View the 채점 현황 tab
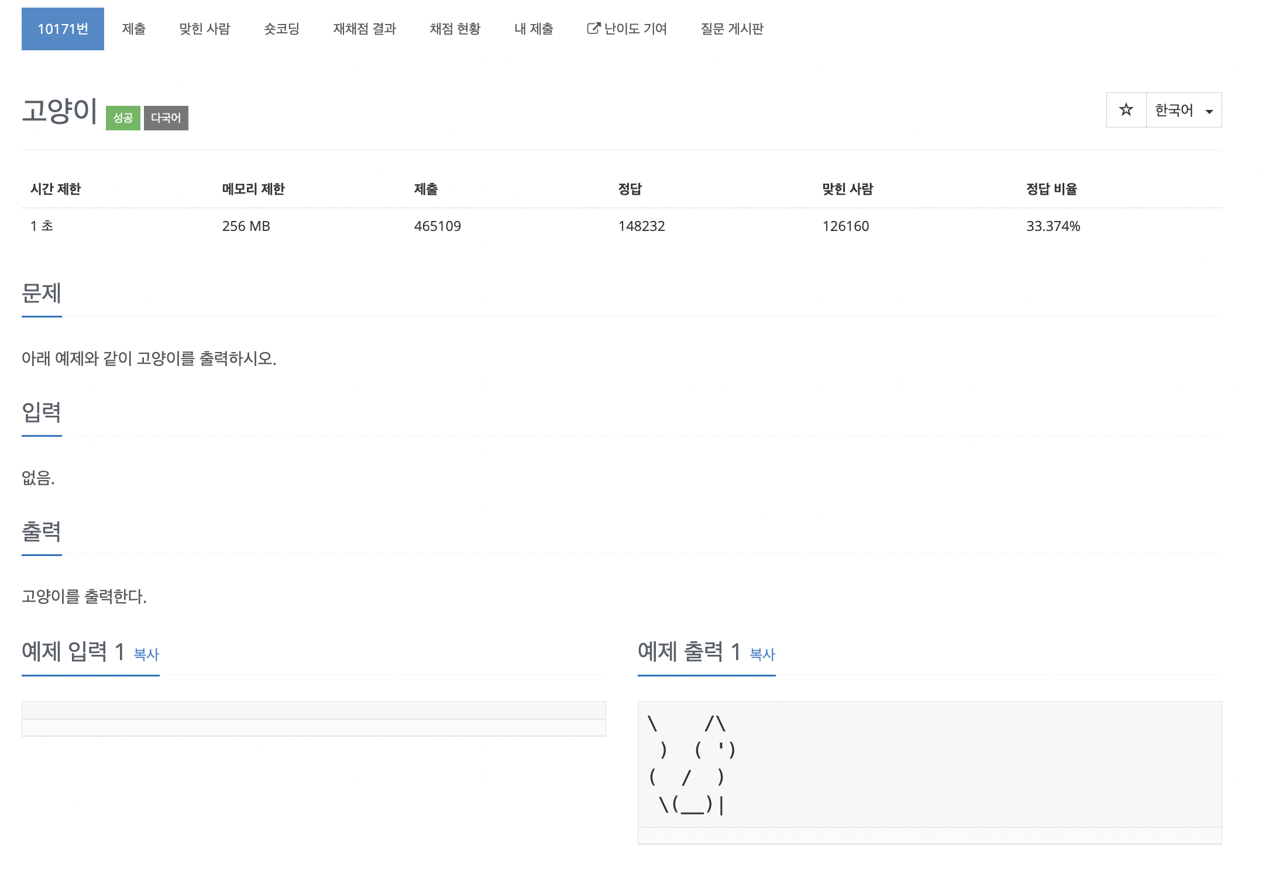The height and width of the screenshot is (870, 1272). tap(455, 29)
